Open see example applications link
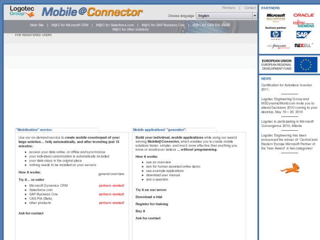The width and height of the screenshot is (320, 240). [x=165, y=171]
